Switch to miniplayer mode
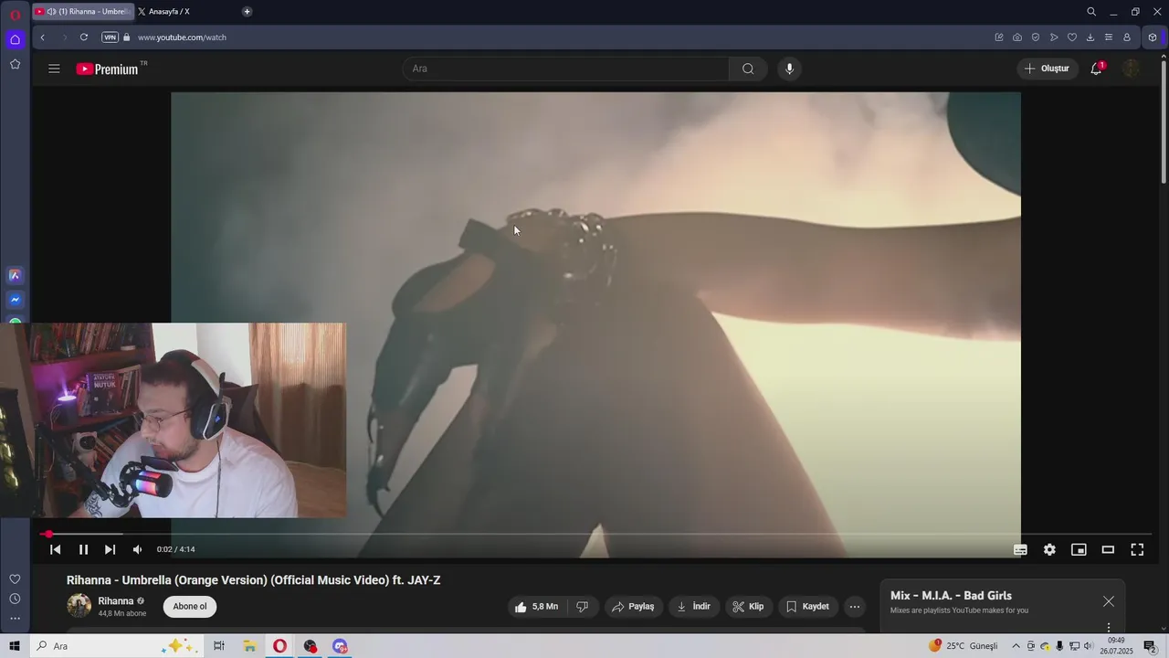The image size is (1169, 658). [x=1079, y=549]
